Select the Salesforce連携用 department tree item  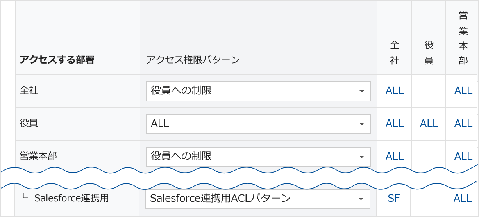click(x=71, y=198)
